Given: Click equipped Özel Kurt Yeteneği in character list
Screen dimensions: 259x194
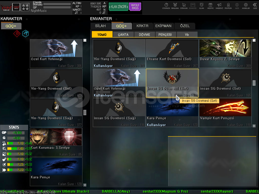Looking at the screenshot, I should (x=56, y=54).
